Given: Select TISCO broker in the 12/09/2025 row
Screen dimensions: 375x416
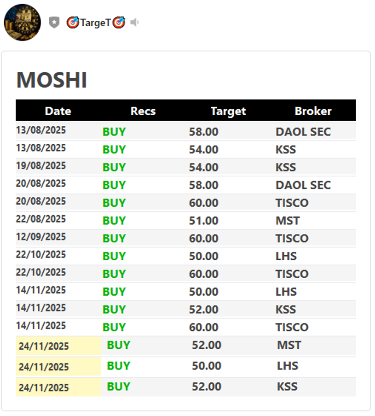Looking at the screenshot, I should pos(292,238).
